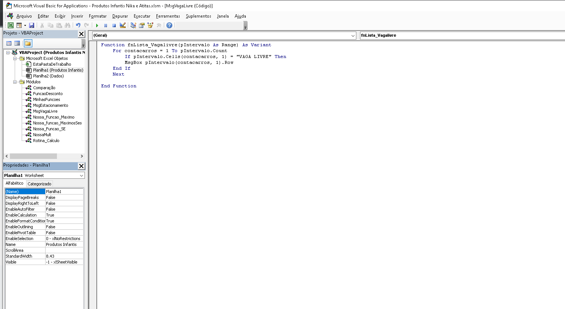Open the Arquivo menu
Screen dimensions: 565x309
click(x=24, y=16)
